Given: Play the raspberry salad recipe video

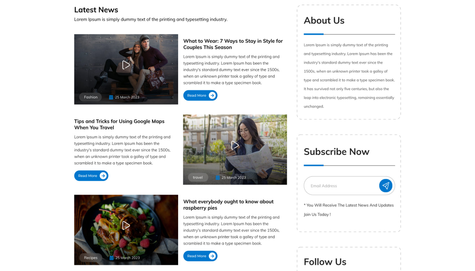Looking at the screenshot, I should 126,226.
